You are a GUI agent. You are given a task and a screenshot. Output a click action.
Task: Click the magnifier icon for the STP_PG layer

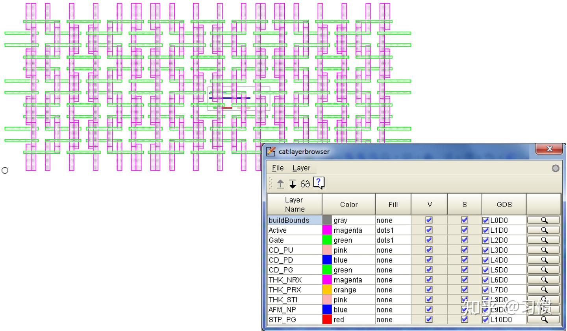click(543, 319)
